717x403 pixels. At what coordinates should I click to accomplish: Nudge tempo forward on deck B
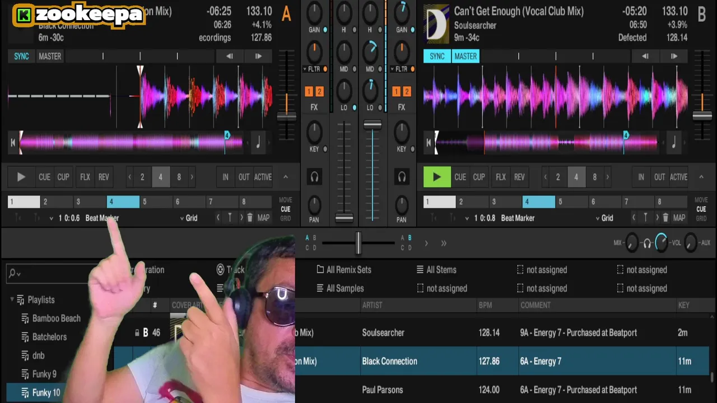click(674, 56)
